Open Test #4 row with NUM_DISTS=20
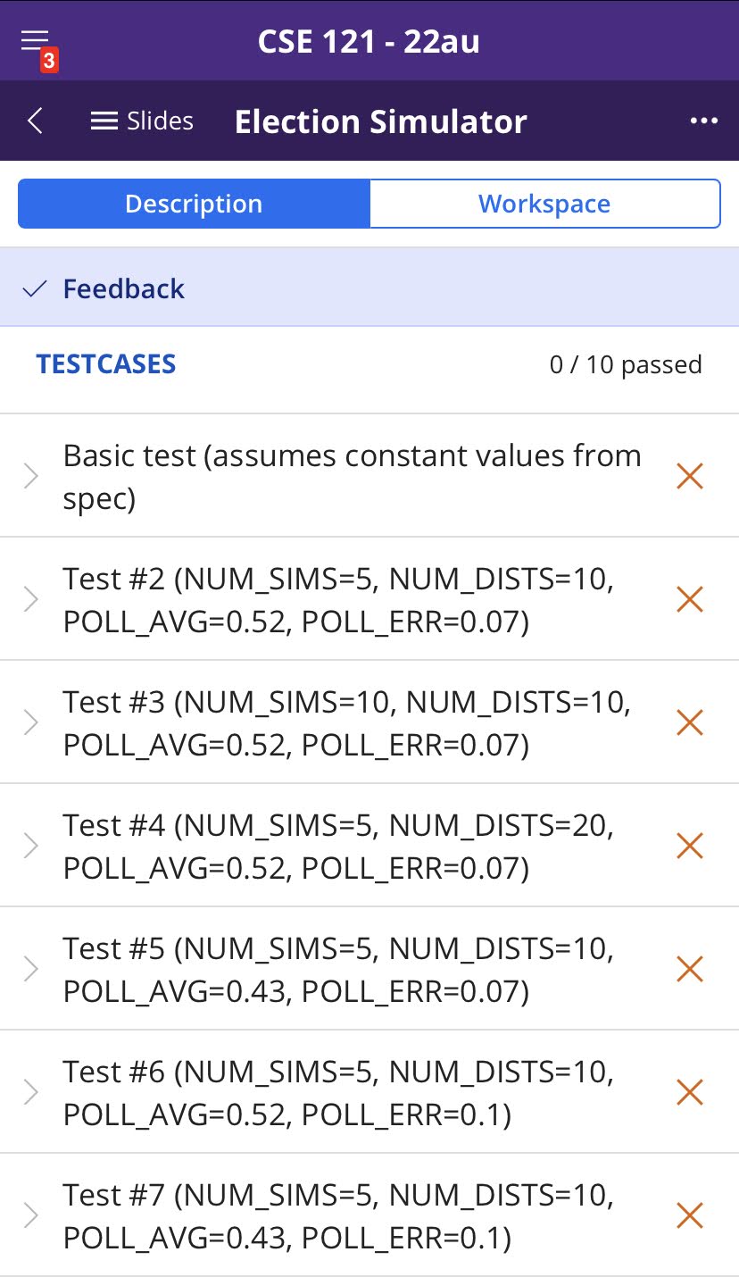The width and height of the screenshot is (739, 1277). (339, 846)
